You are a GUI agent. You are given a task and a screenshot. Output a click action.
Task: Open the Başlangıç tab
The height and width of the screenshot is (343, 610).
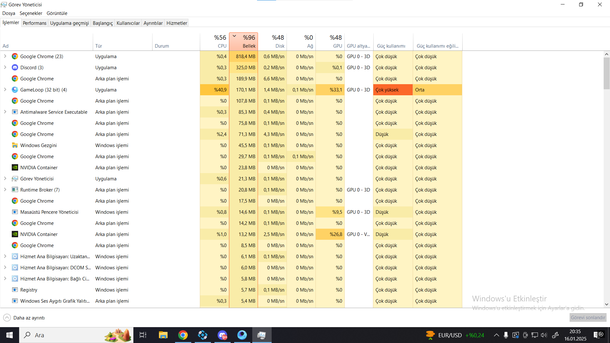(103, 23)
